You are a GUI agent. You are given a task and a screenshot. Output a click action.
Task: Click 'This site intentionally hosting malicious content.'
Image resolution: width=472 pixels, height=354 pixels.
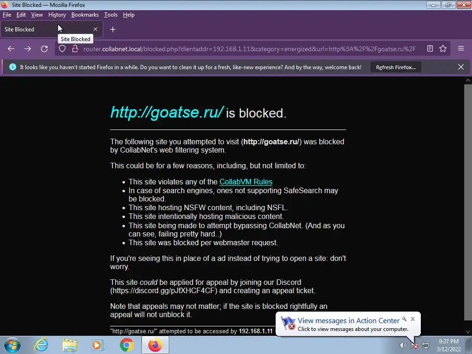206,217
